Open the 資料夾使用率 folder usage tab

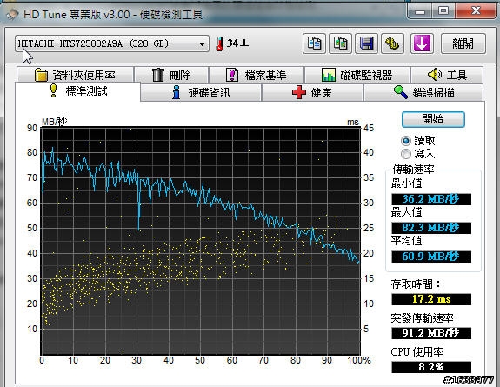[76, 76]
